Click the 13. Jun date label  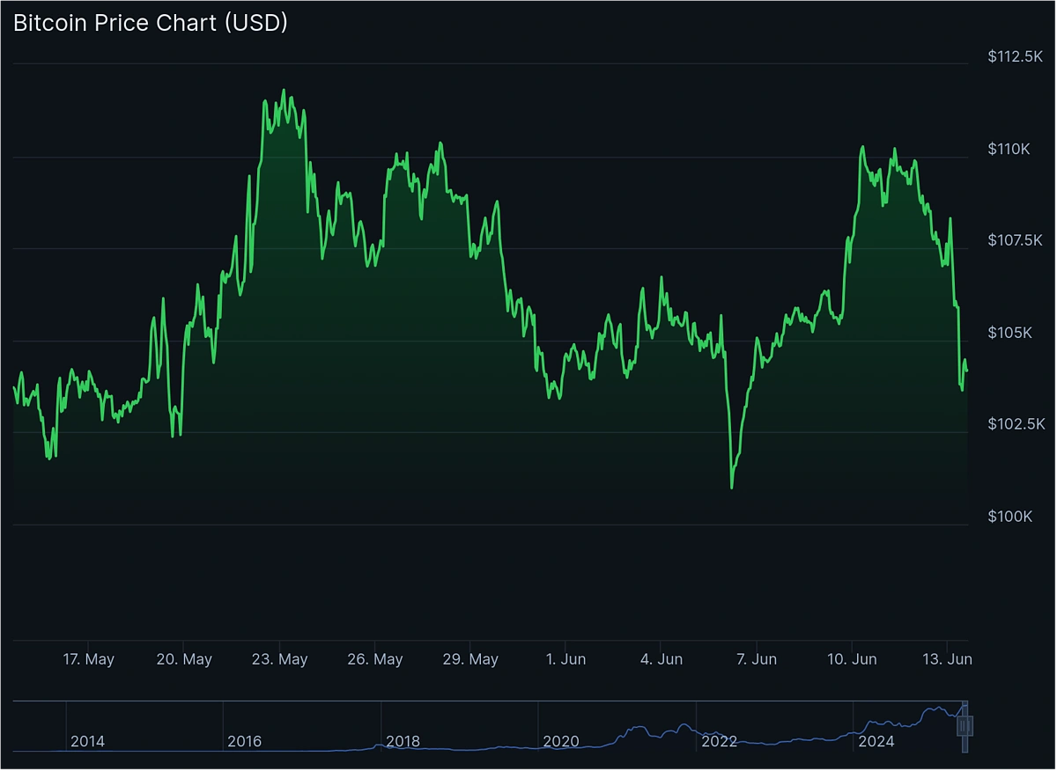coord(947,659)
